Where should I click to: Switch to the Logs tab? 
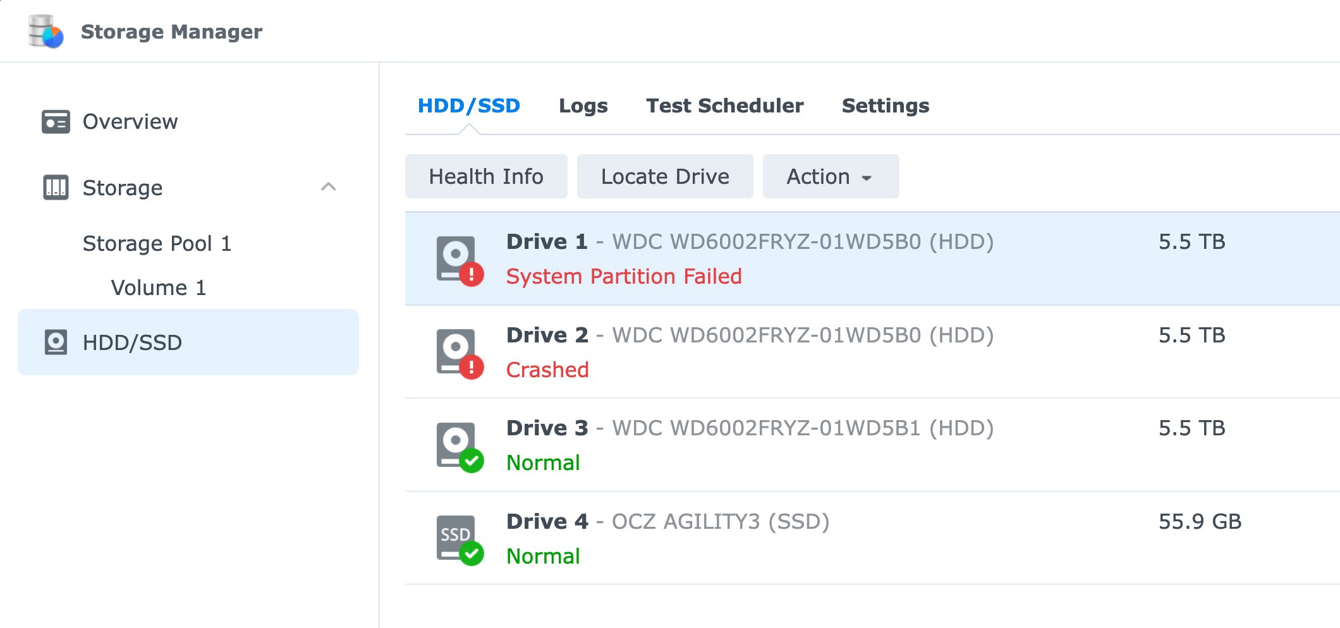pyautogui.click(x=583, y=106)
